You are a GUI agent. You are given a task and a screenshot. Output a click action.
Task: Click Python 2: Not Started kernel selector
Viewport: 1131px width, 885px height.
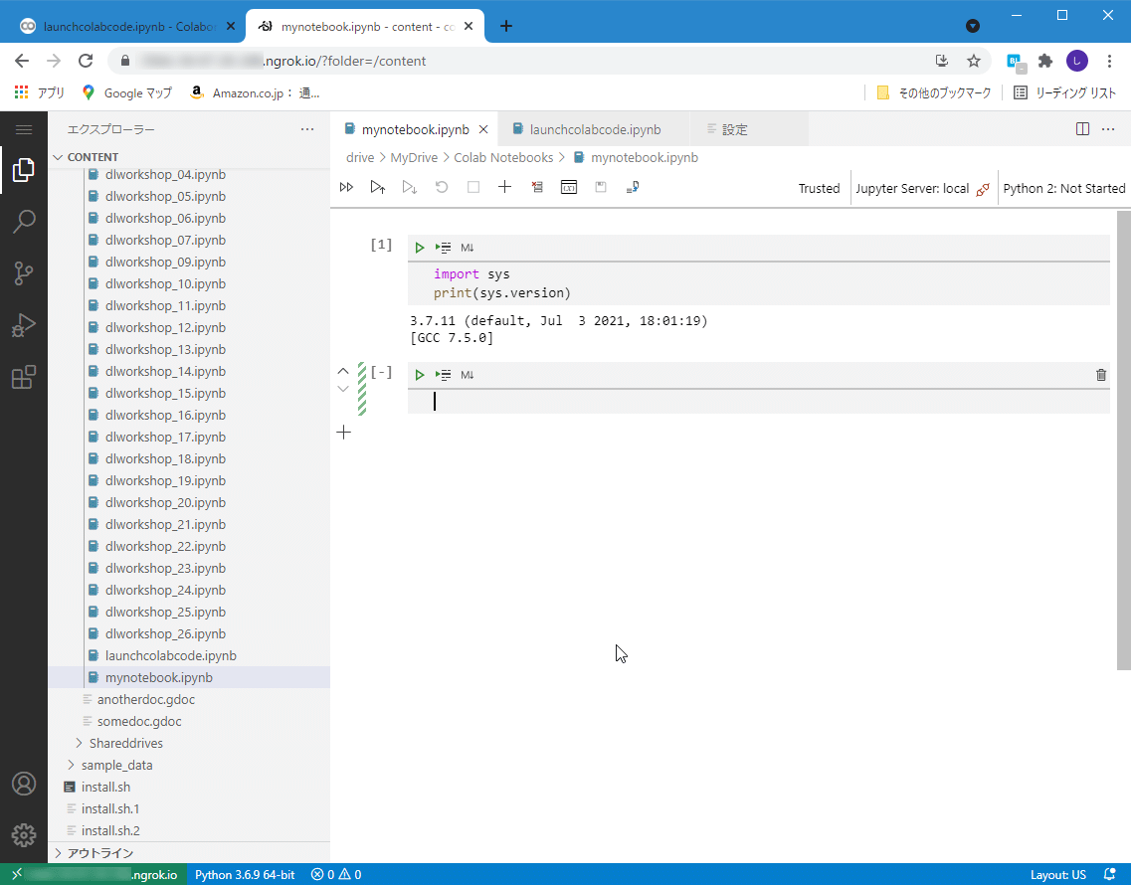tap(1063, 187)
